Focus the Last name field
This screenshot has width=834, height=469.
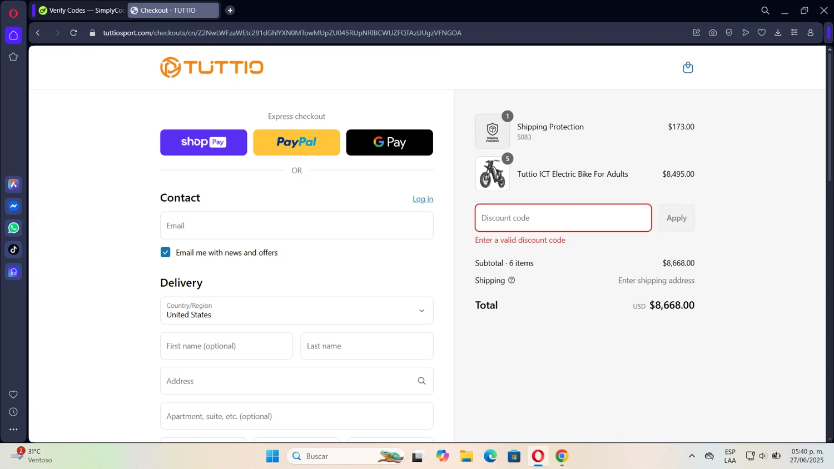[x=367, y=346]
